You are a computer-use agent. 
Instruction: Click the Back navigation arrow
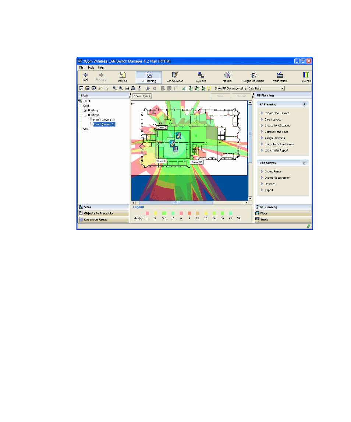click(85, 77)
